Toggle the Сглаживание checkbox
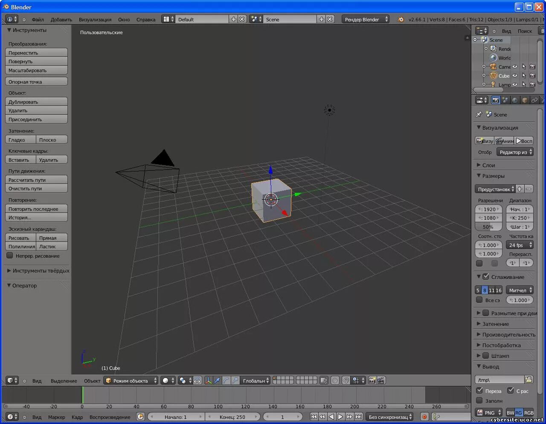Screen dimensions: 546x424 tap(486, 276)
